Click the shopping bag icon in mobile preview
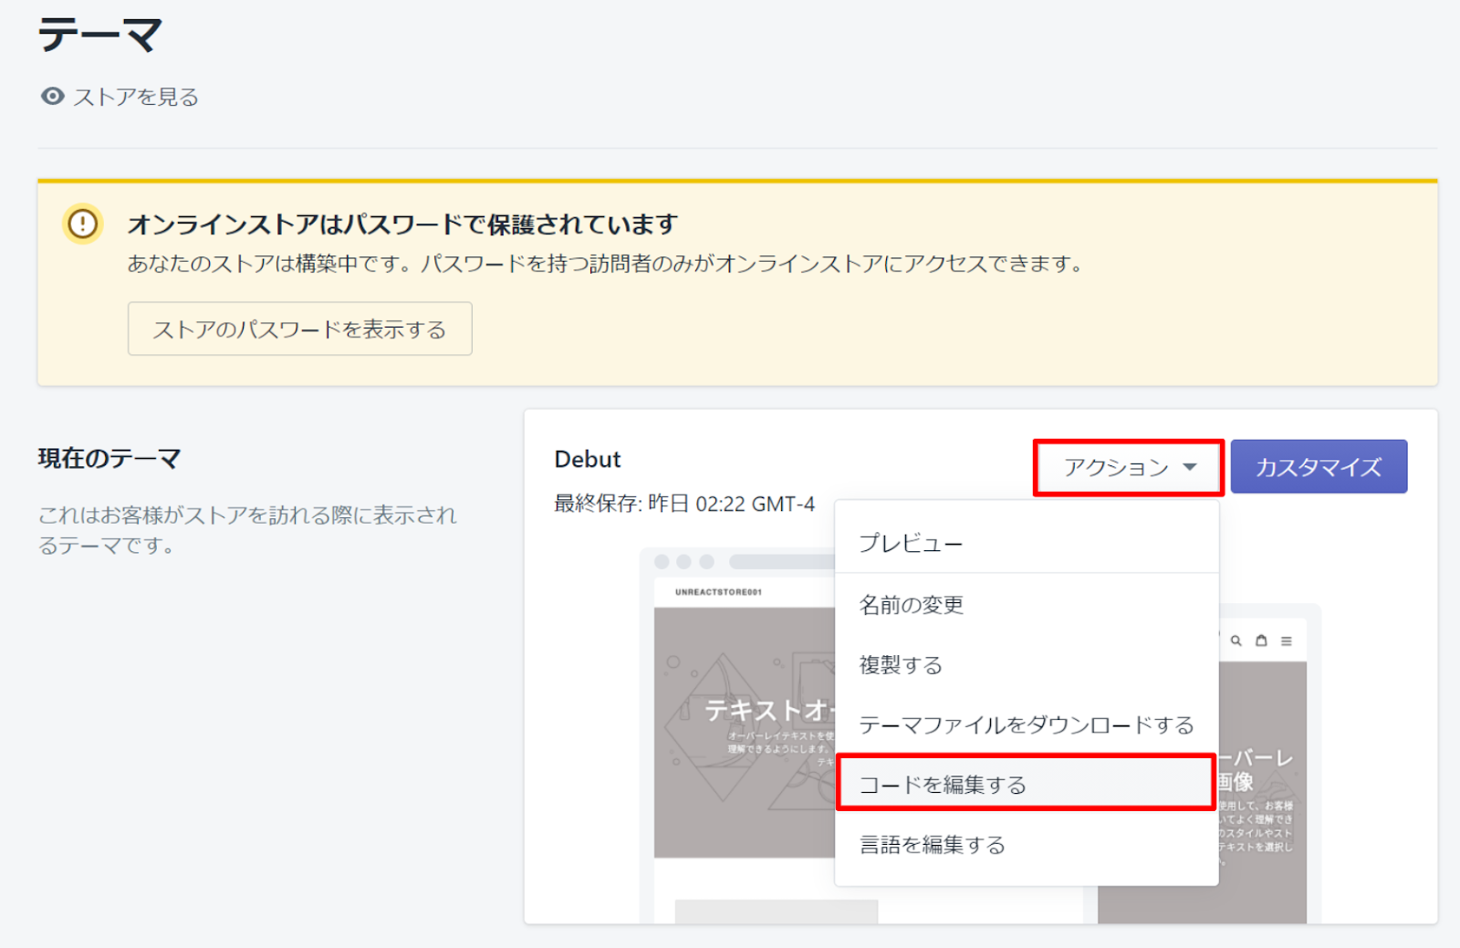1460x948 pixels. (x=1261, y=641)
